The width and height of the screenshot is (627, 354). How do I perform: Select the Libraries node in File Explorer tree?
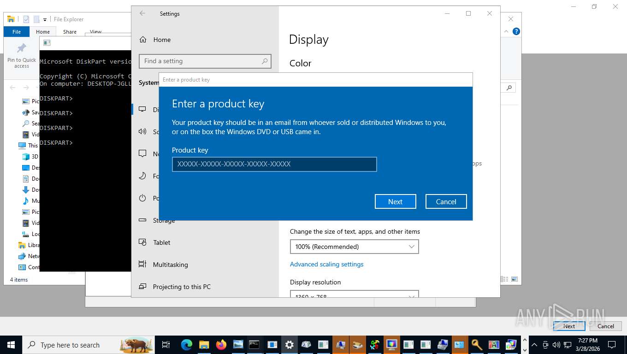pyautogui.click(x=29, y=245)
